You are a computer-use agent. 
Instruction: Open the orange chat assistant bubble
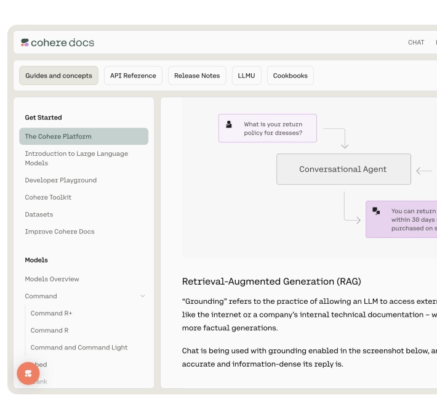[x=28, y=373]
